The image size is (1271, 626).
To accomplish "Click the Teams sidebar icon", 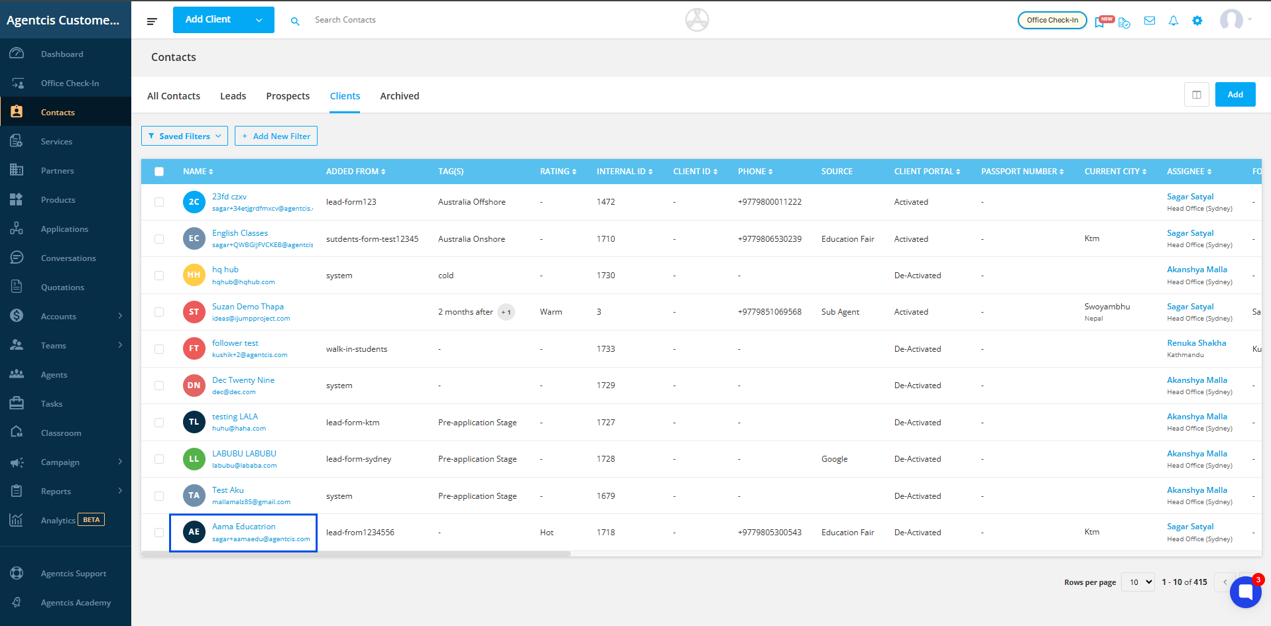I will pyautogui.click(x=17, y=345).
